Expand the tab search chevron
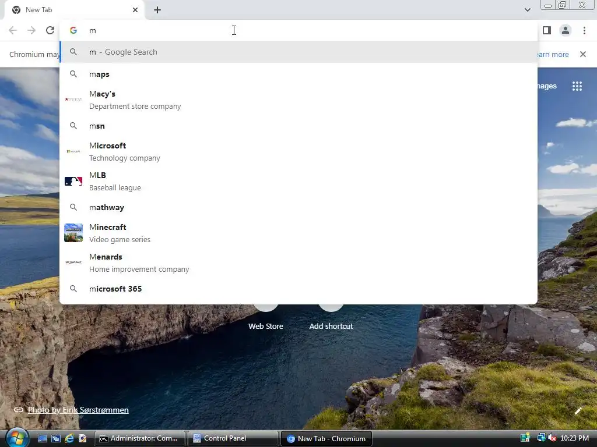This screenshot has width=597, height=447. tap(527, 10)
